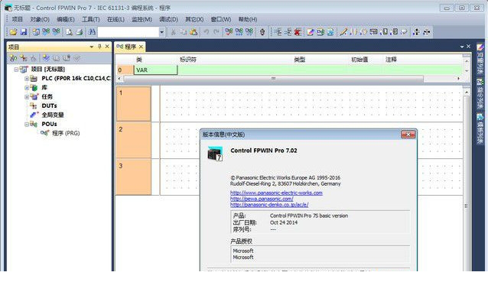The height and width of the screenshot is (282, 488).
Task: Click the VAR class cell in row 0
Action: [155, 70]
